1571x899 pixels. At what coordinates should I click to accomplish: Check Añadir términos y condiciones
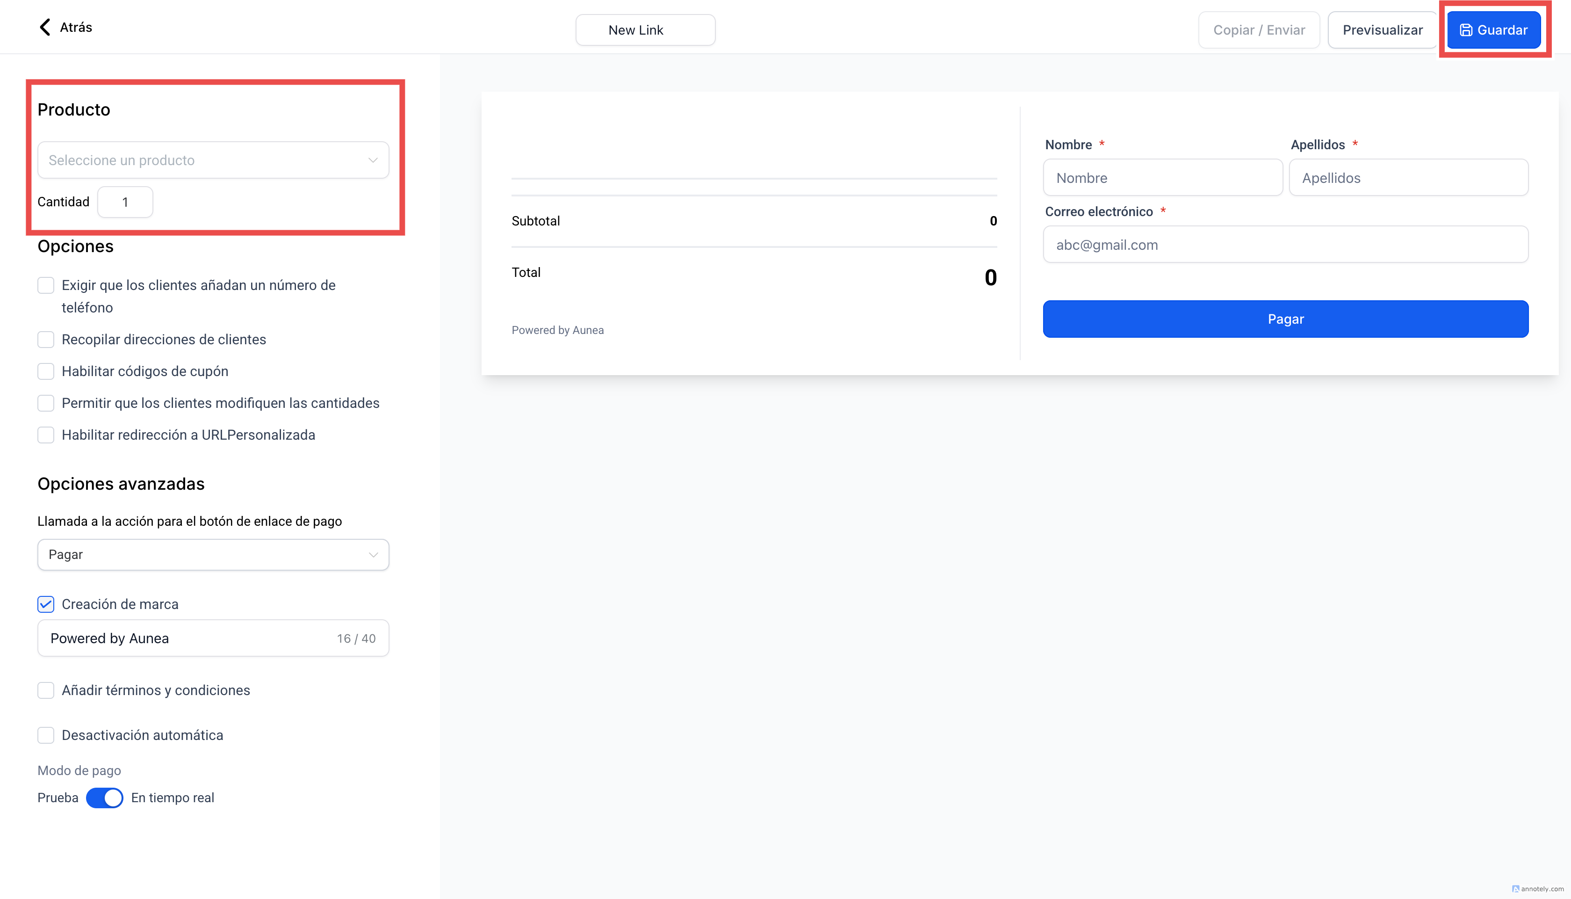46,690
